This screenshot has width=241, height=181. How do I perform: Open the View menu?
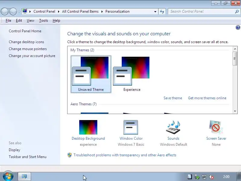click(x=30, y=21)
